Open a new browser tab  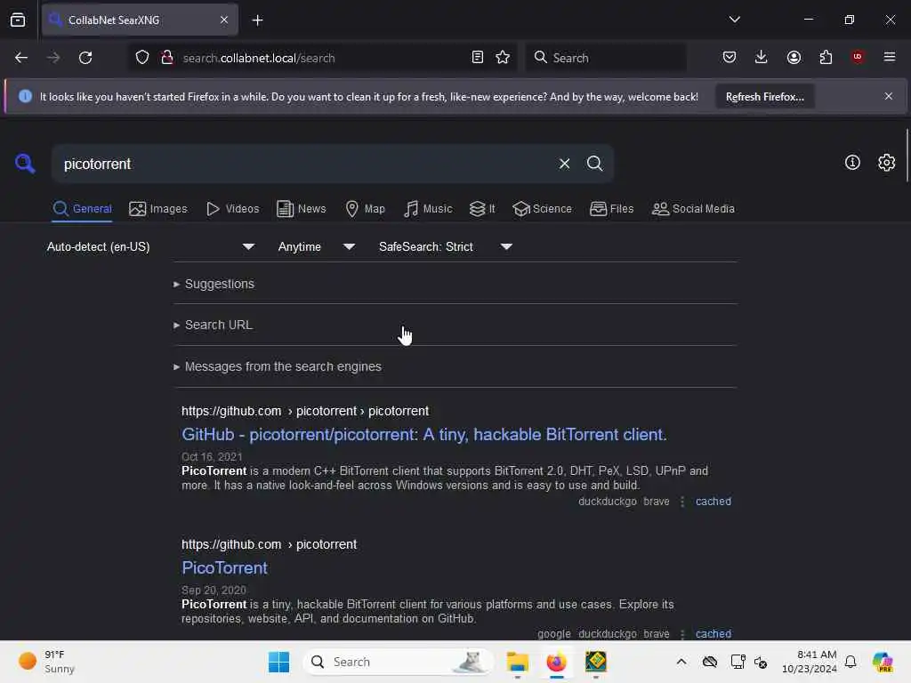(257, 20)
